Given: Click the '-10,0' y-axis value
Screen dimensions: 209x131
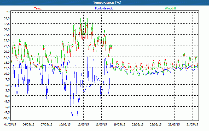Looking at the screenshot, I should [7, 118].
